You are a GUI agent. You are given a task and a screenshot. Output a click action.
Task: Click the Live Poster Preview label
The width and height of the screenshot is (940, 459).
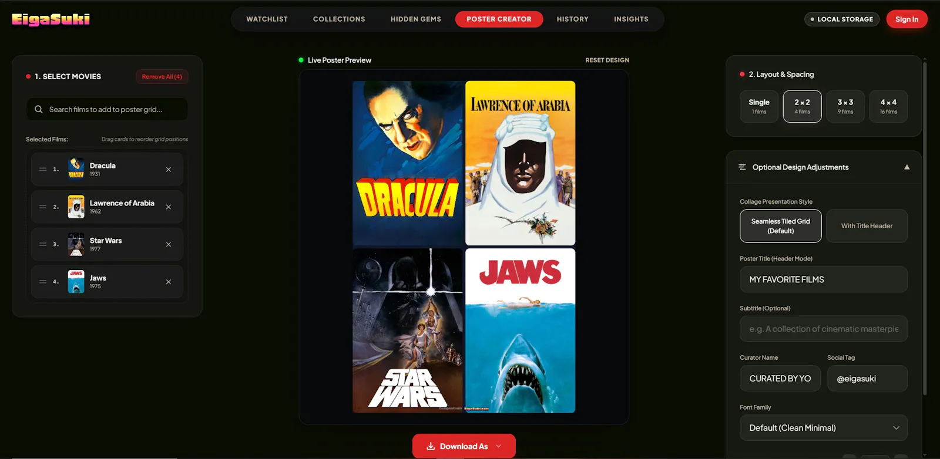click(340, 60)
